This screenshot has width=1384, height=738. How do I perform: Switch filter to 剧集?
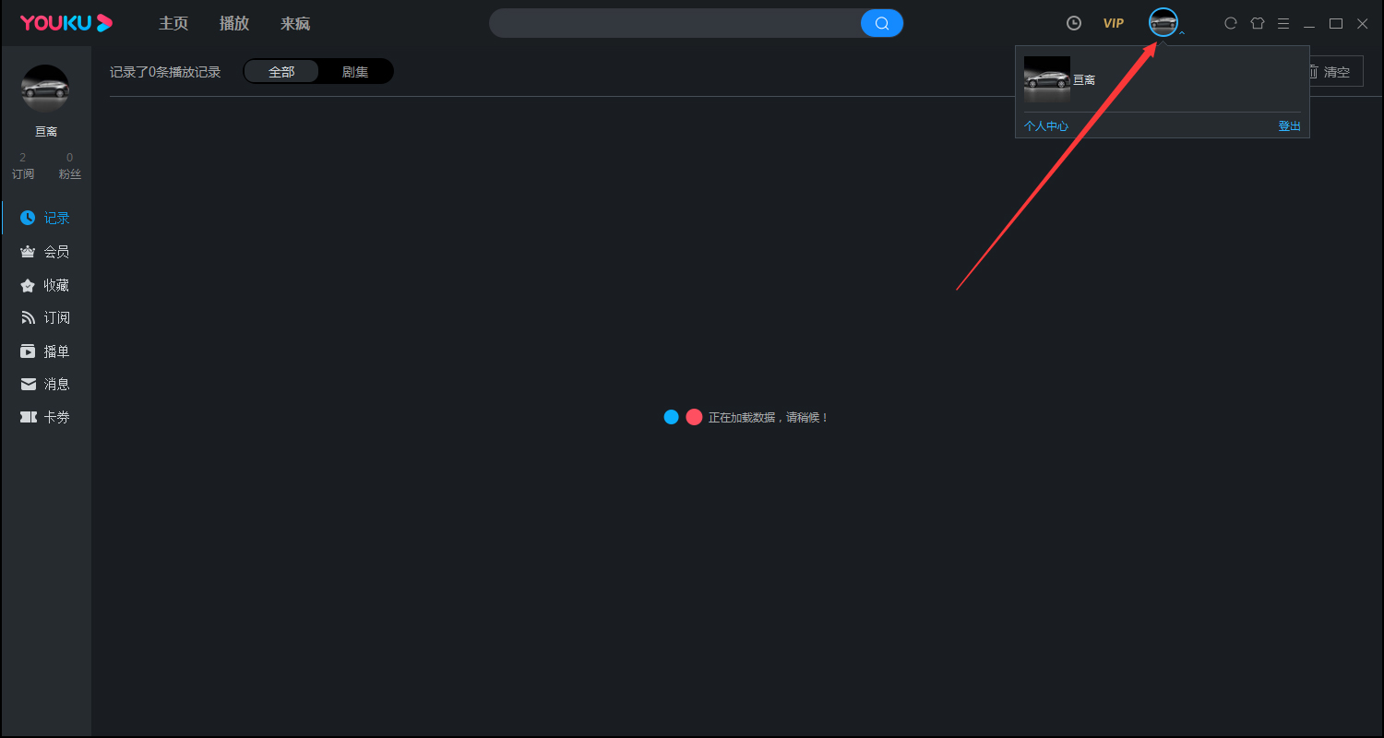point(355,72)
